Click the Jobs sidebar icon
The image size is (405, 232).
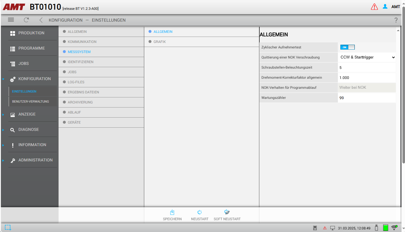pos(12,64)
